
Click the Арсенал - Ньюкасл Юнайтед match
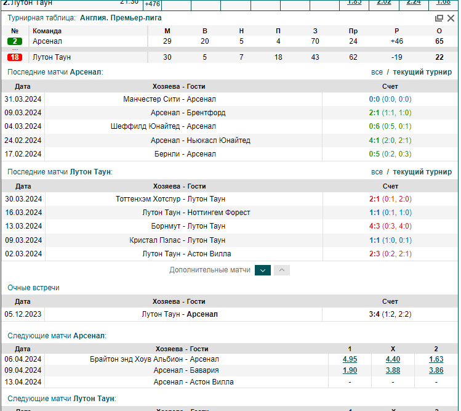201,140
